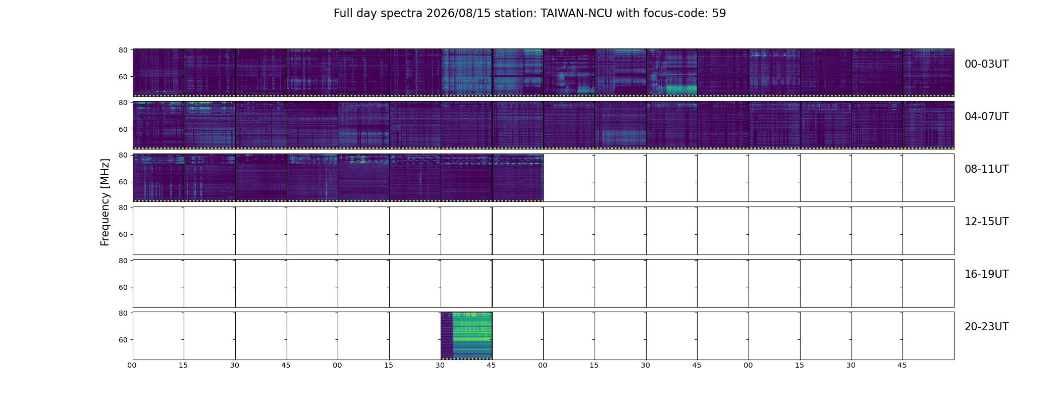
Task: Open the first spectrogram tile of 00-03UT row
Action: [158, 73]
